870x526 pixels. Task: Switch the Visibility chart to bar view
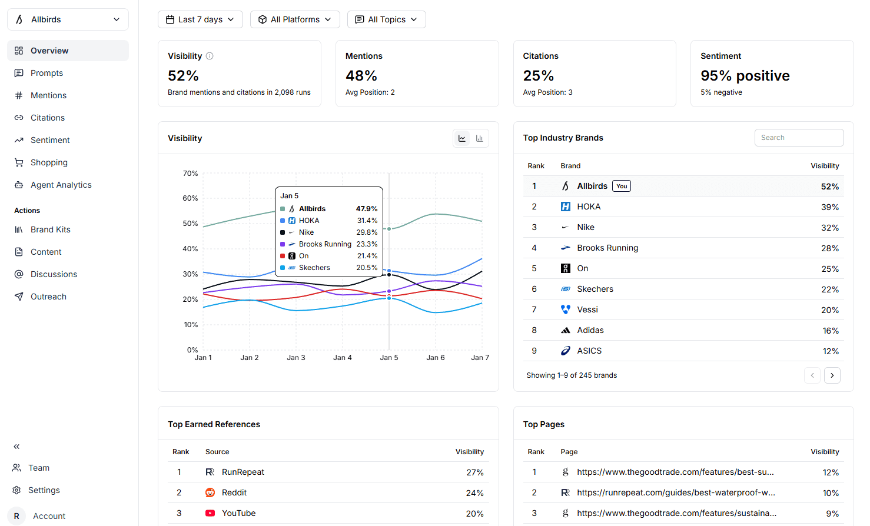[x=479, y=138]
